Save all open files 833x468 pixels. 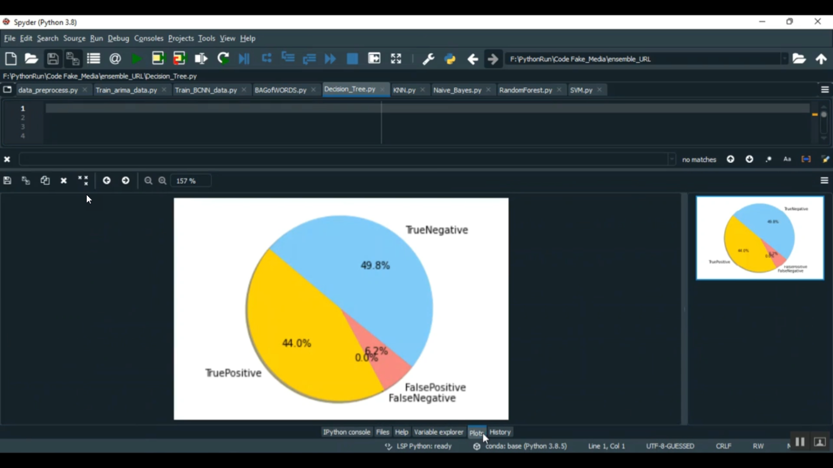point(73,59)
